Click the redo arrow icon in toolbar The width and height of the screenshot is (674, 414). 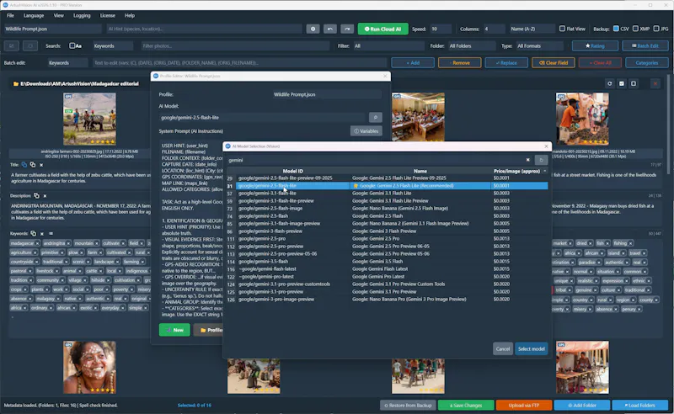(x=347, y=29)
